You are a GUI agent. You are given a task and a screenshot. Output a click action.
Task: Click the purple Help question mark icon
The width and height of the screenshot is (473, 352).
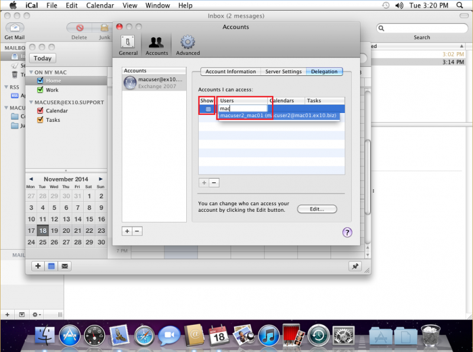point(346,232)
